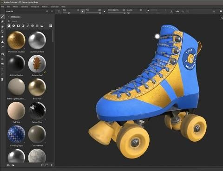
Task: Filter assets by Filters
Action: (x=23, y=26)
